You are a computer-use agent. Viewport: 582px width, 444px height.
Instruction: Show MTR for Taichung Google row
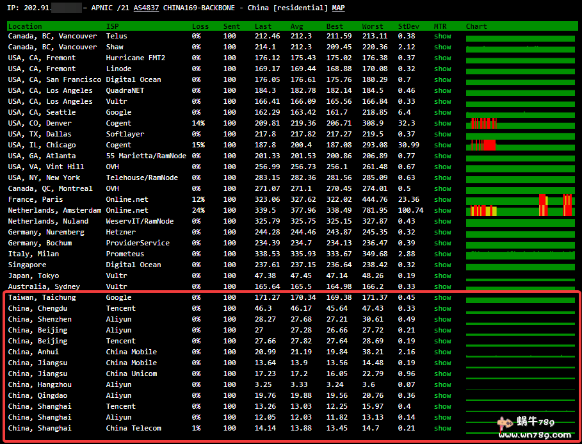442,298
